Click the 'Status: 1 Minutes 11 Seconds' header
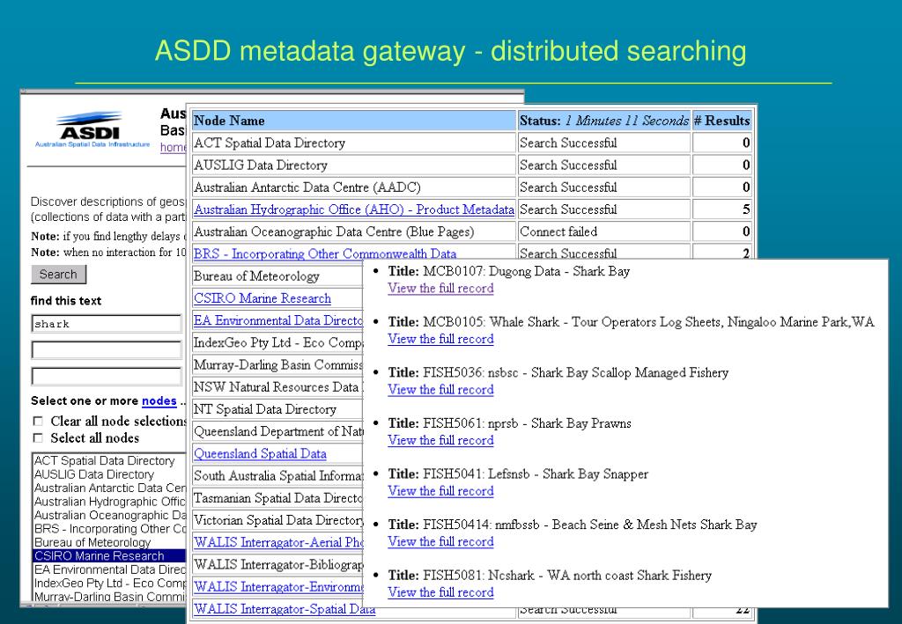This screenshot has height=624, width=902. [x=604, y=121]
